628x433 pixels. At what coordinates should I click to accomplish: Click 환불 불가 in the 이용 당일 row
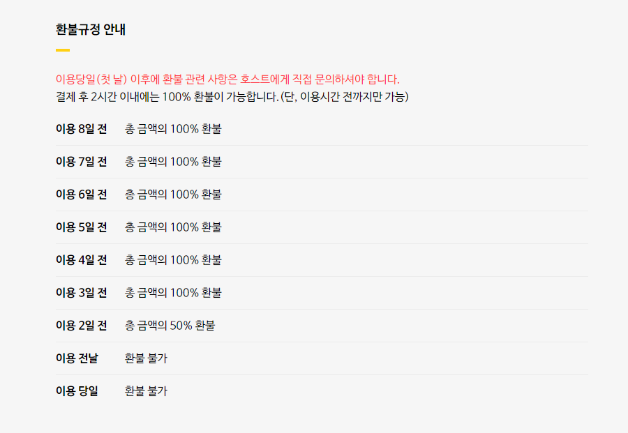(146, 391)
